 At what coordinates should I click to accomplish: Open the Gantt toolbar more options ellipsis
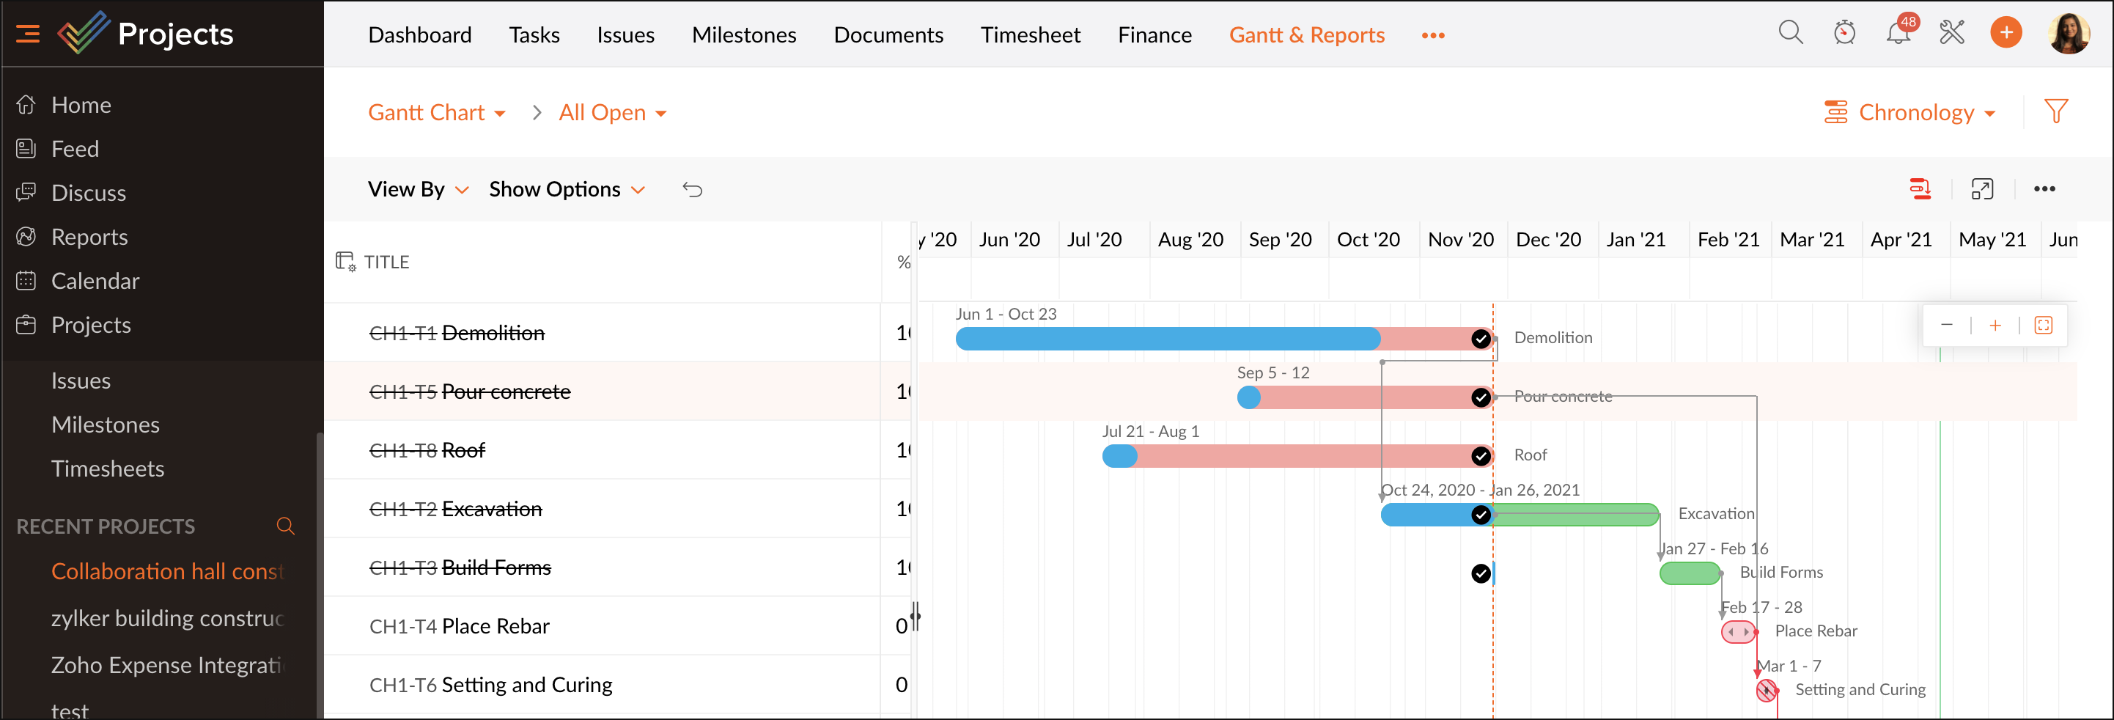[2044, 190]
